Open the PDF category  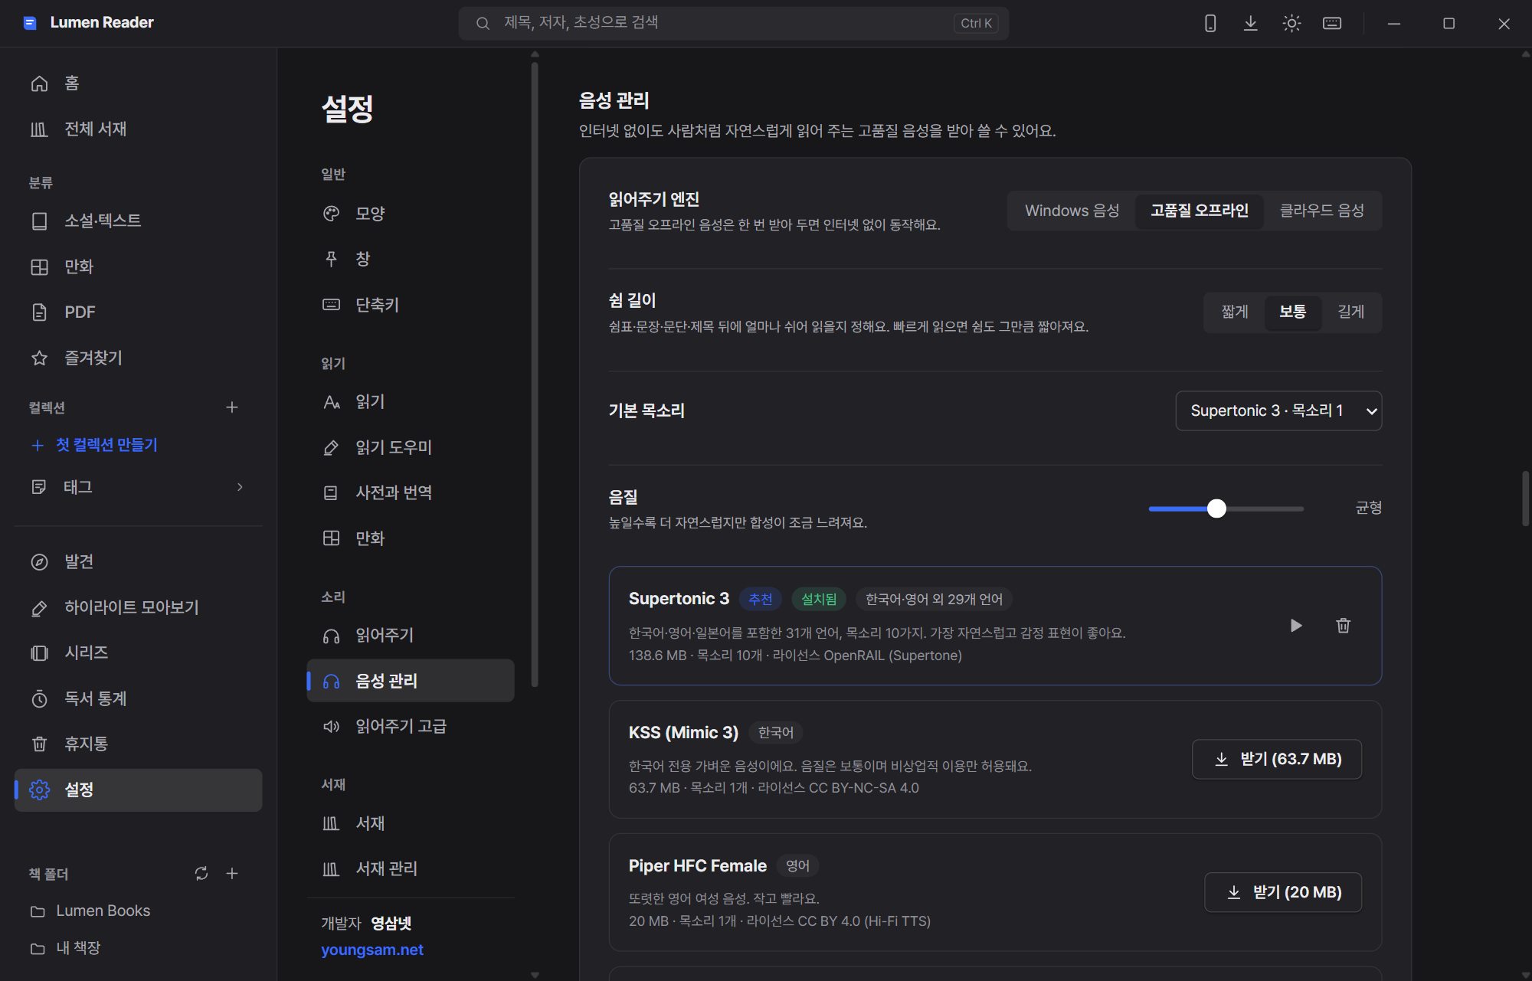click(138, 312)
